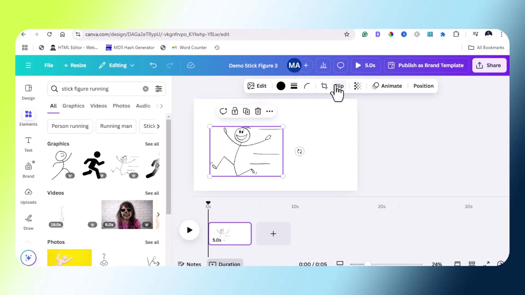This screenshot has height=295, width=525.
Task: Select the 6.0s skull face video
Action: (127, 214)
